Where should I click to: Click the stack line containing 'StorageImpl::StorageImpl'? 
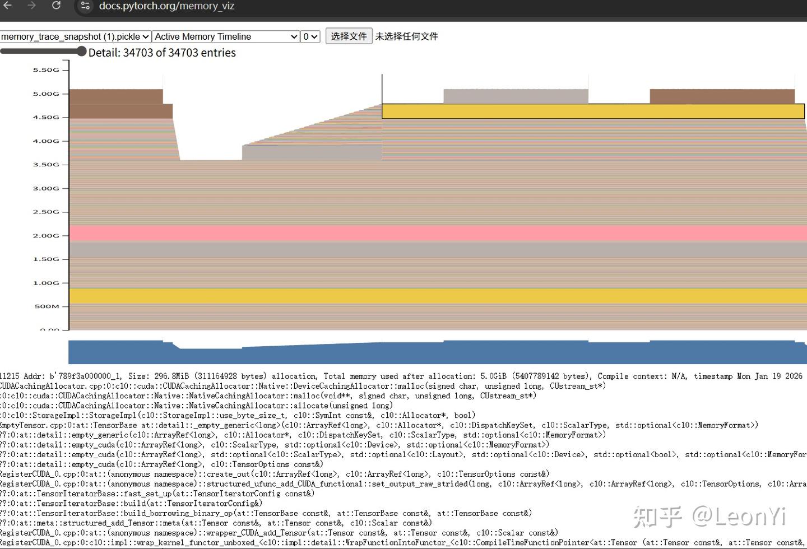pyautogui.click(x=238, y=415)
